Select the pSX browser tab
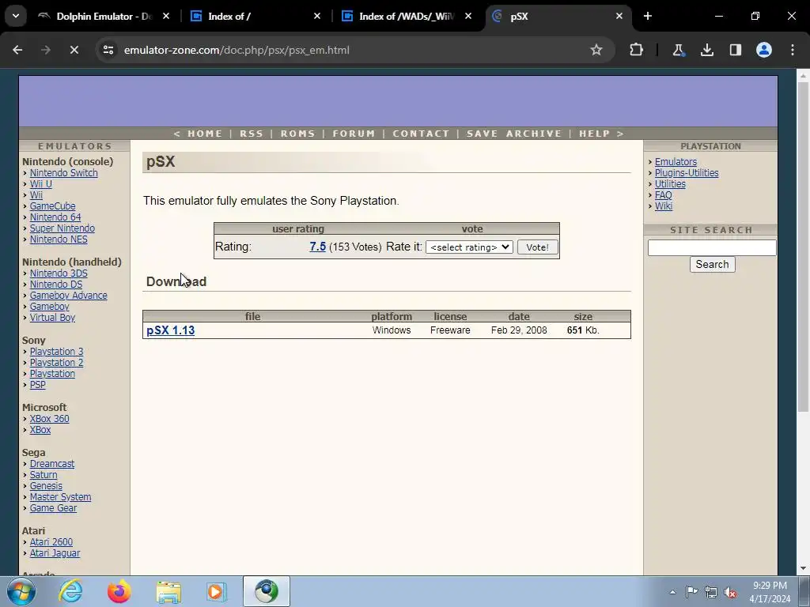 pos(558,16)
